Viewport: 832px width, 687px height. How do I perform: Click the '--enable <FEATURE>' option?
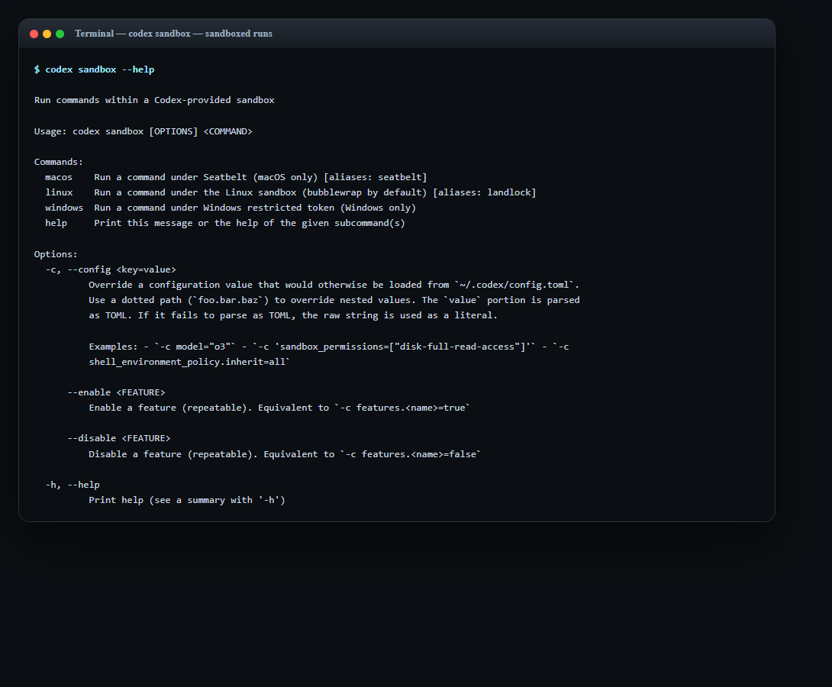(116, 392)
